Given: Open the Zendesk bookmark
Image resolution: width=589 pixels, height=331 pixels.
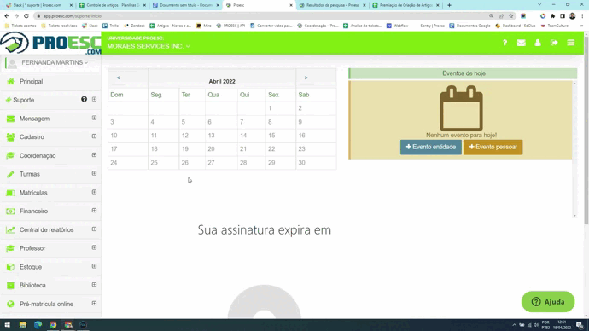Looking at the screenshot, I should coord(135,26).
